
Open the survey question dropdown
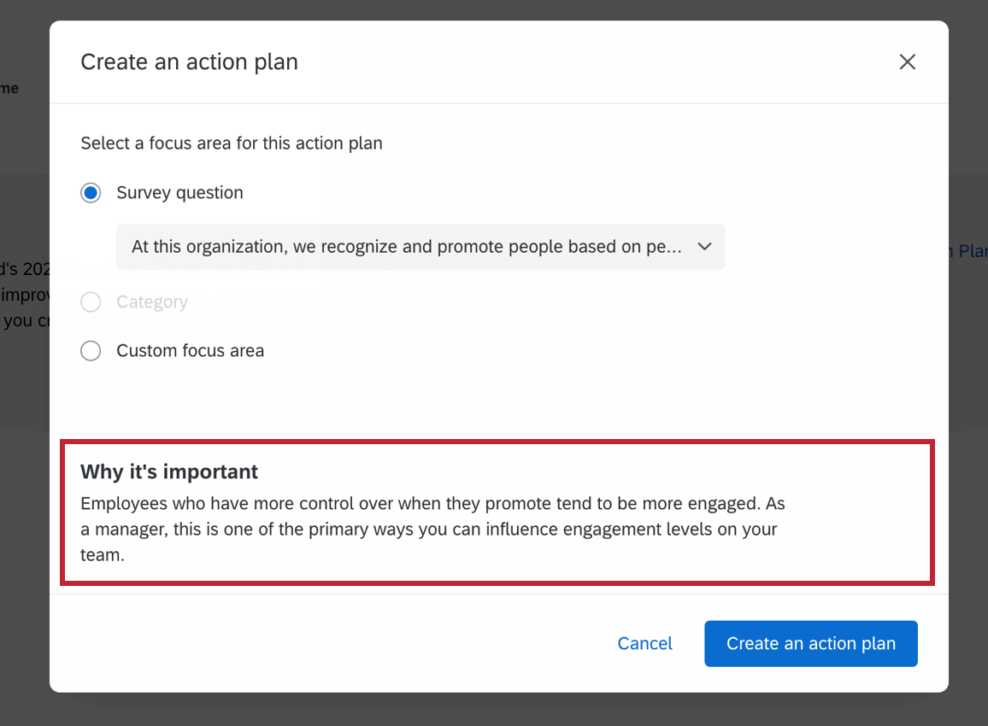(420, 246)
